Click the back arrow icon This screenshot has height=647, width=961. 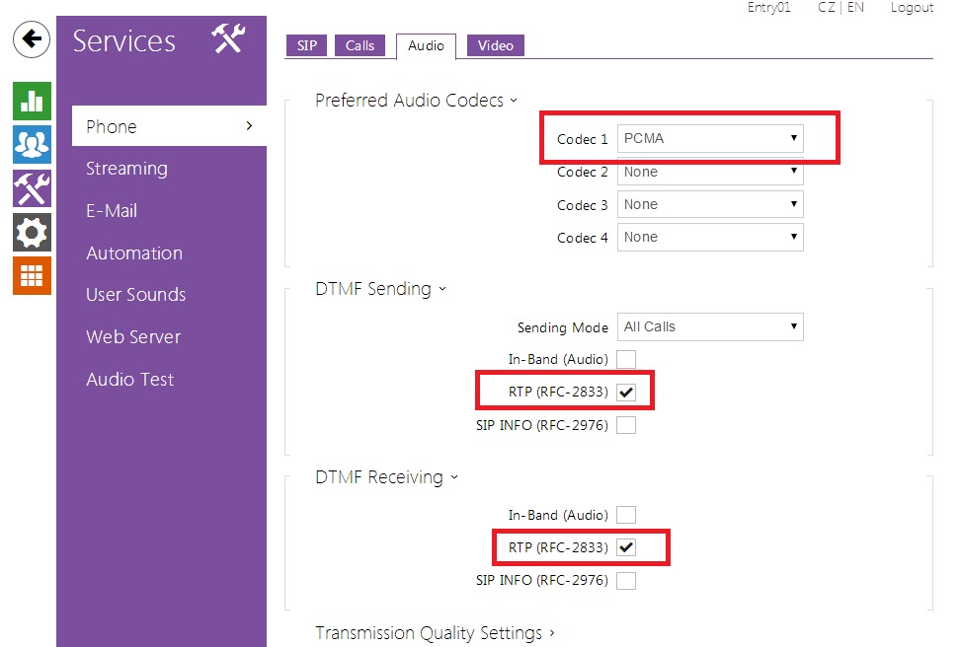(32, 39)
